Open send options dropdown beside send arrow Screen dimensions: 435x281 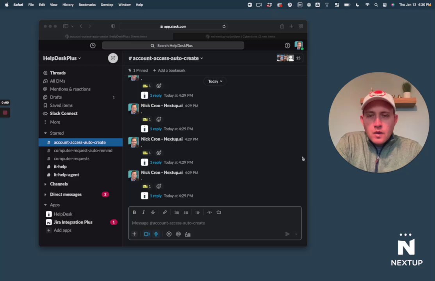pos(296,234)
